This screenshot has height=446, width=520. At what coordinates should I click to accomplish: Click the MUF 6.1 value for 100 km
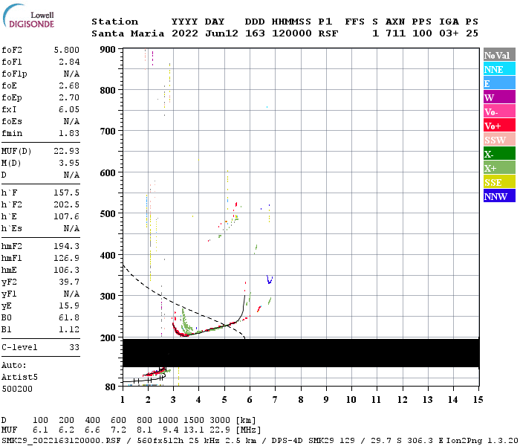click(40, 430)
